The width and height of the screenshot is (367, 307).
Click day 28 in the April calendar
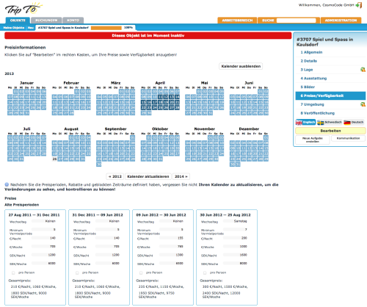(x=177, y=108)
